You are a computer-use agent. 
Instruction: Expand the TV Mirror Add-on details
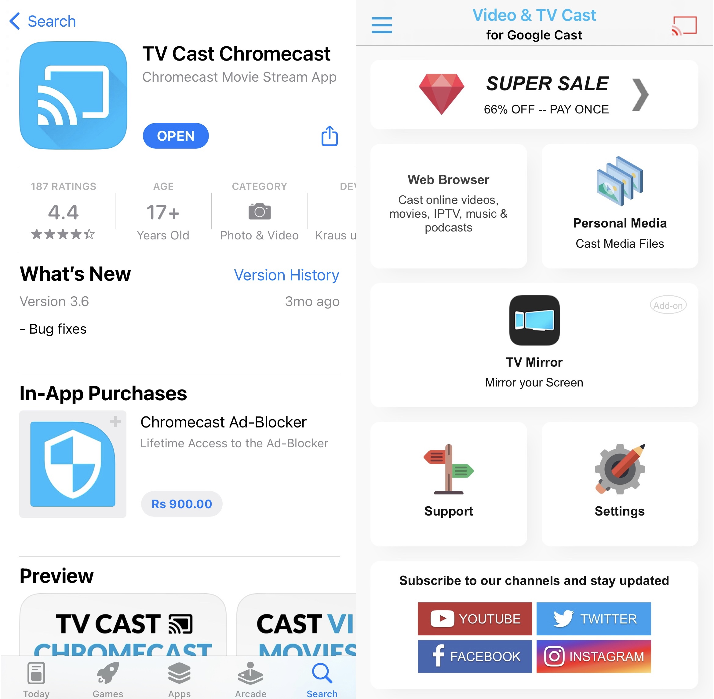(667, 305)
